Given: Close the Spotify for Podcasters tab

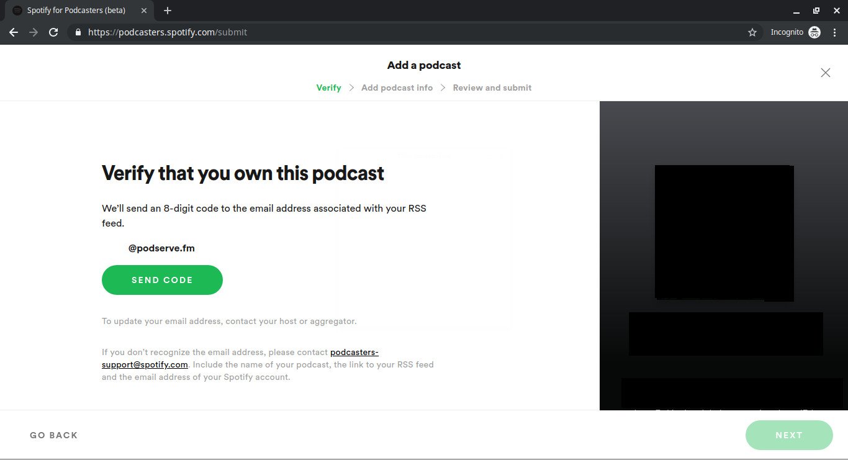Looking at the screenshot, I should tap(144, 11).
